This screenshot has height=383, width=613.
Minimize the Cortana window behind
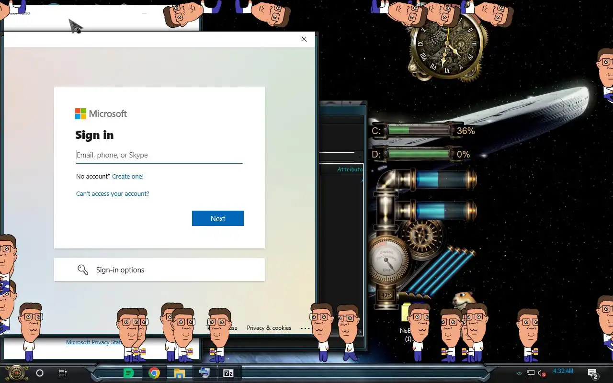(144, 13)
